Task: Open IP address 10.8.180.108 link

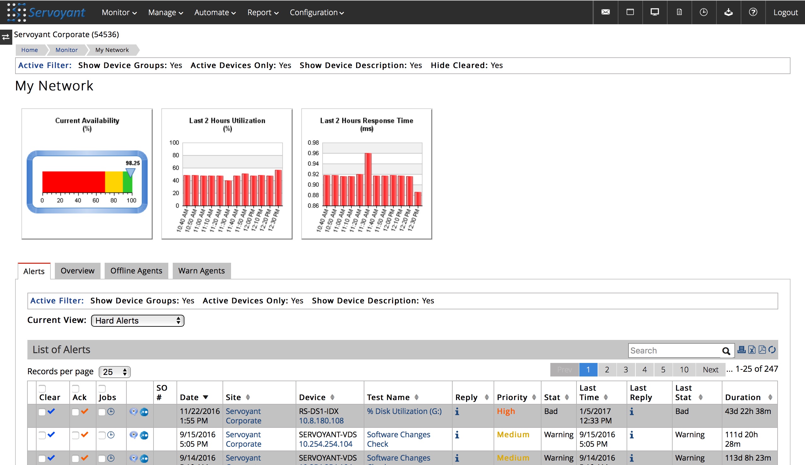Action: (x=321, y=421)
